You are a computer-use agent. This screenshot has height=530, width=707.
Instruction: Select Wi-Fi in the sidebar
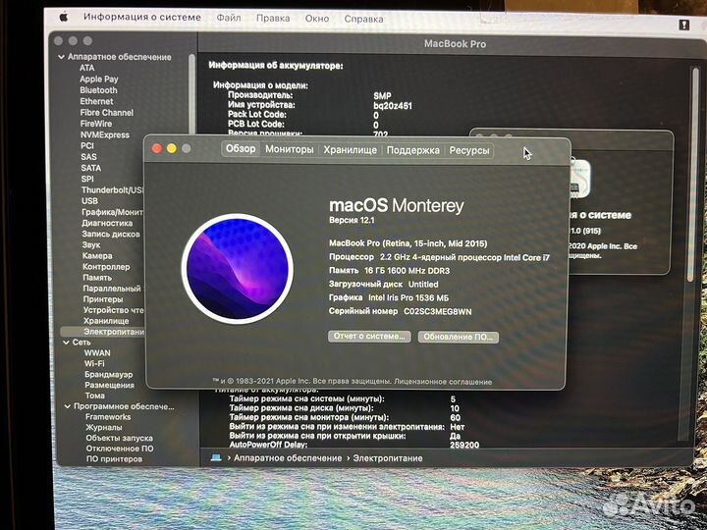[94, 363]
